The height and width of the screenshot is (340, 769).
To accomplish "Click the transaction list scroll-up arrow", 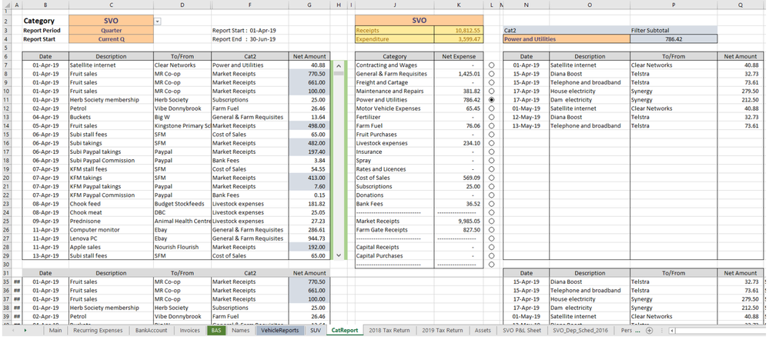I will (339, 65).
